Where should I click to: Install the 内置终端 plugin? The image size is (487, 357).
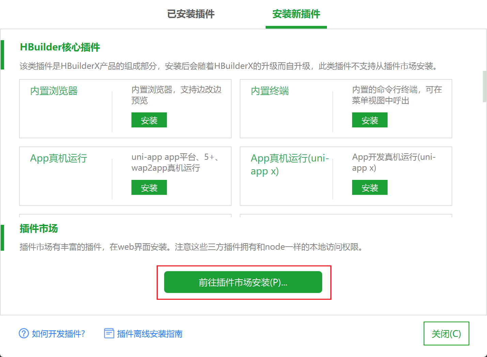pos(370,120)
